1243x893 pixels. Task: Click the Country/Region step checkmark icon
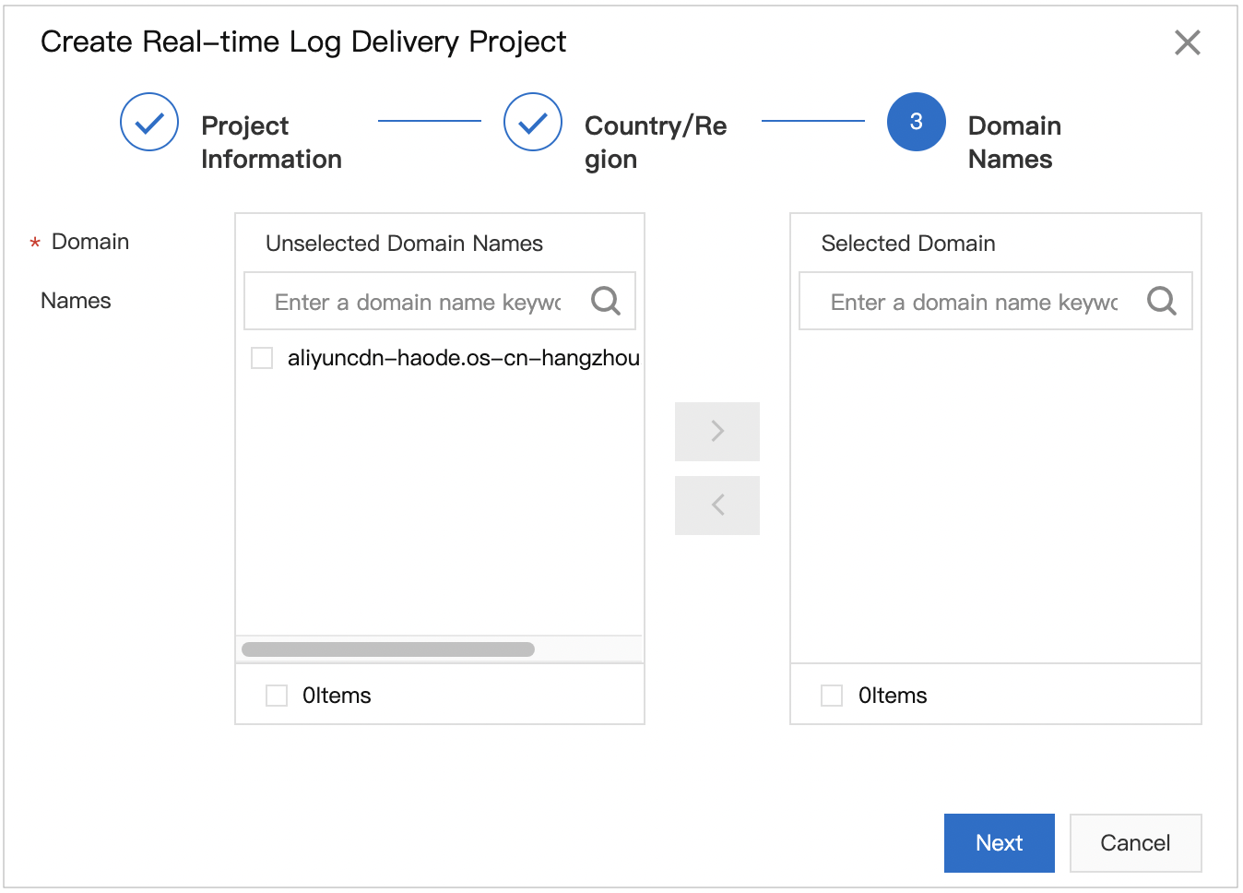[533, 122]
